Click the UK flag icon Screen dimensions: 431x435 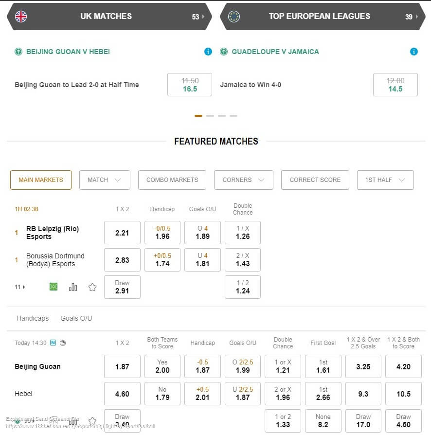click(x=21, y=17)
